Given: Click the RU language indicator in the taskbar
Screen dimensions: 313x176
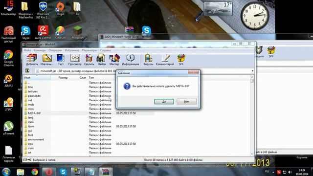Looking at the screenshot, I should tap(267, 172).
